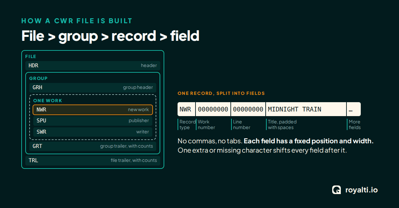Select the GRT group trailer row

click(93, 146)
